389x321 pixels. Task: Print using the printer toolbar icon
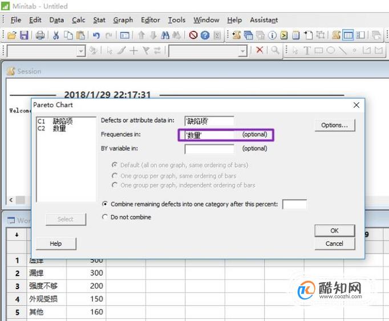click(40, 35)
